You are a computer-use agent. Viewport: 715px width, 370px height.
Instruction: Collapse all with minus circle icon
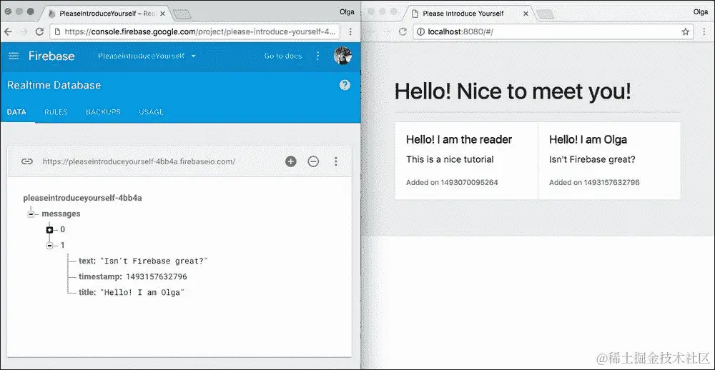point(313,161)
